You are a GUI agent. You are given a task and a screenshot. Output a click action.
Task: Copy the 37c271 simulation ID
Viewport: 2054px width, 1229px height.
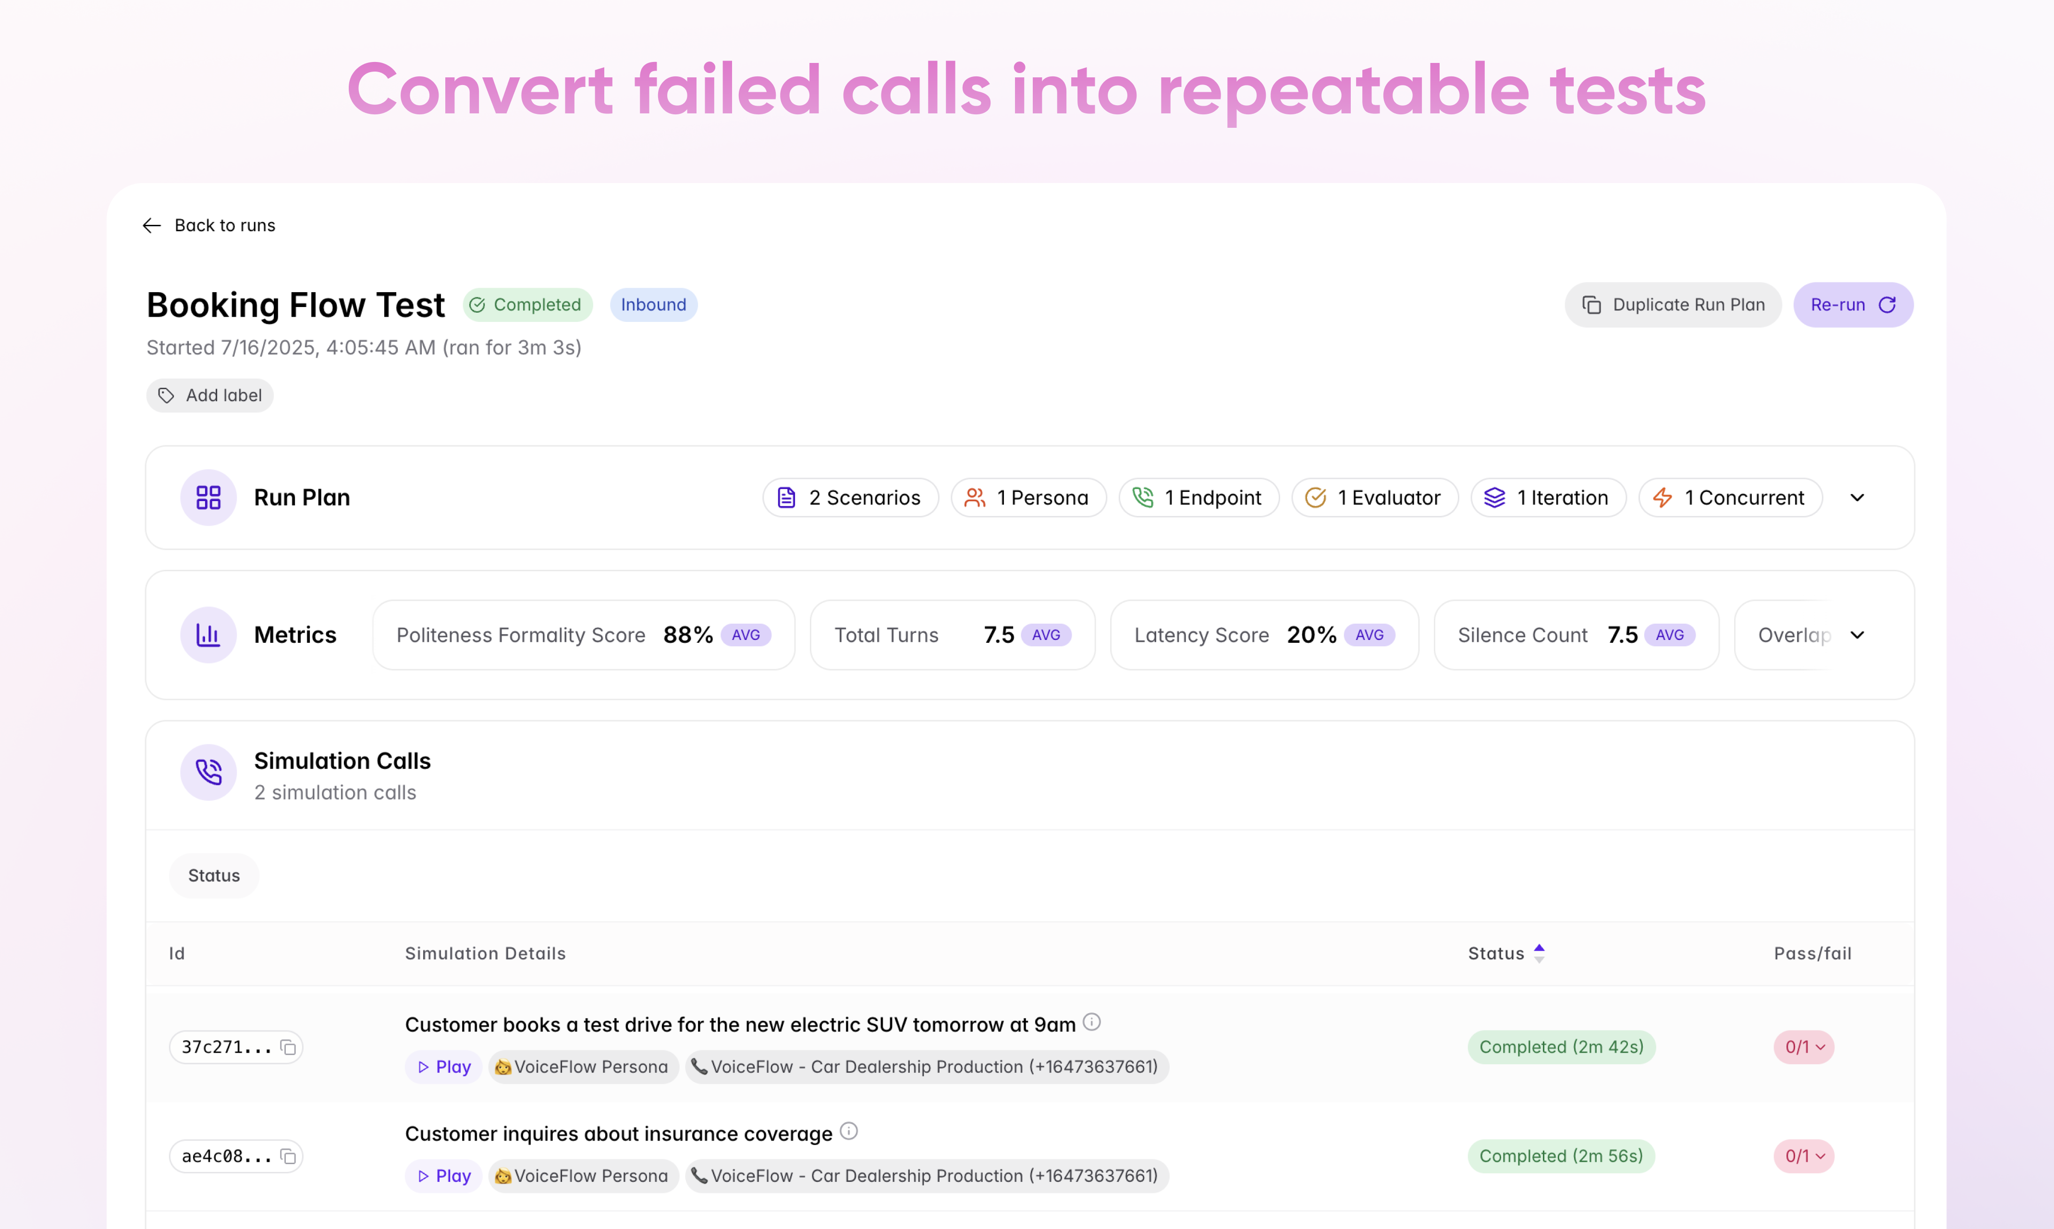tap(288, 1048)
